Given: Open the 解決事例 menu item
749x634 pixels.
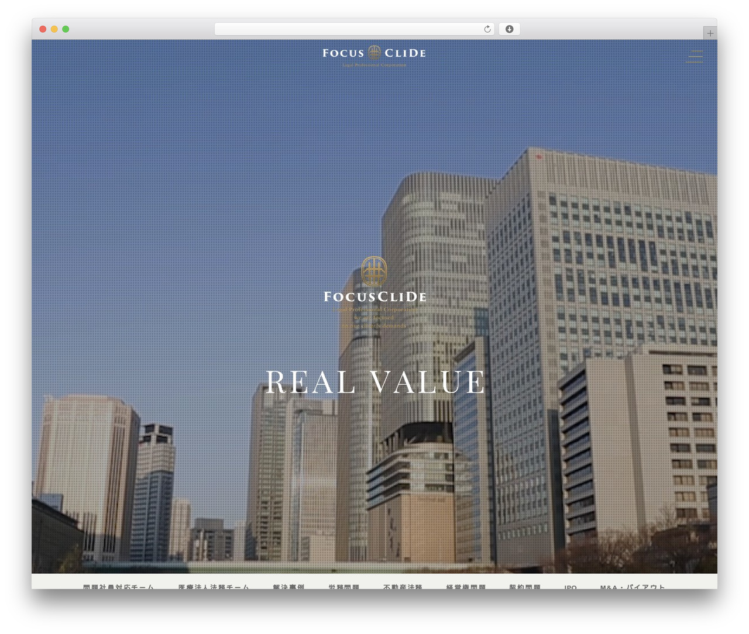Looking at the screenshot, I should pos(288,587).
